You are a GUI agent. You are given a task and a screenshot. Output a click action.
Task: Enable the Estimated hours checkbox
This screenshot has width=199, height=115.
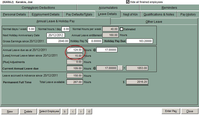tap(122, 29)
